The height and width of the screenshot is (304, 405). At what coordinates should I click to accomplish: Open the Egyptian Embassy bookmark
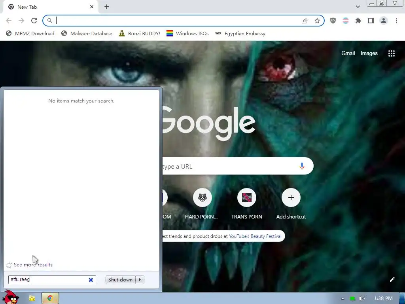tap(240, 34)
